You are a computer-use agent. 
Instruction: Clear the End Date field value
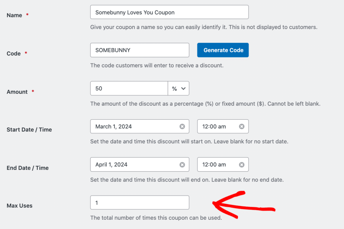coord(182,165)
